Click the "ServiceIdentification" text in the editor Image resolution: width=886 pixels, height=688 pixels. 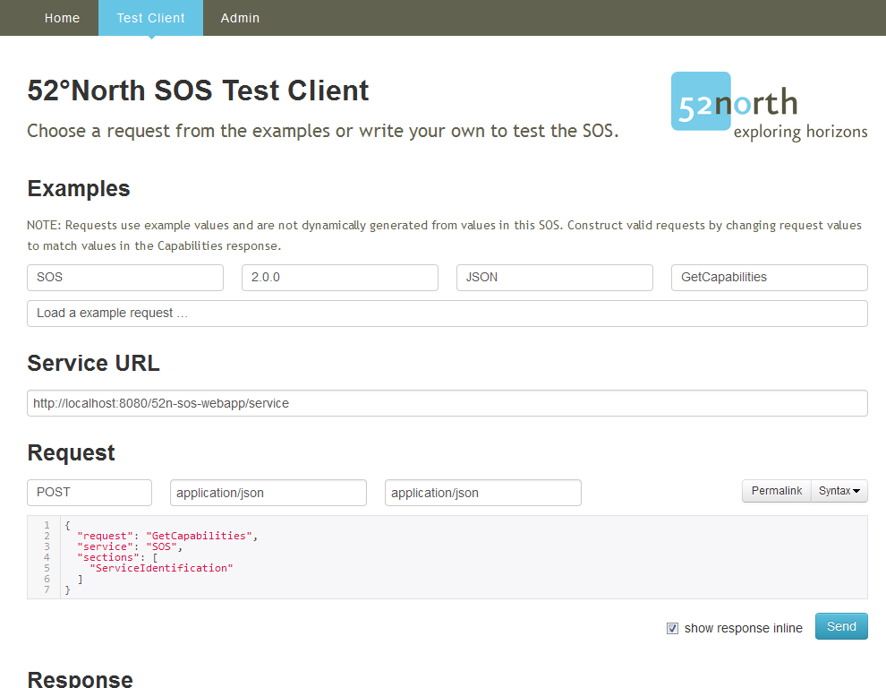tap(161, 568)
